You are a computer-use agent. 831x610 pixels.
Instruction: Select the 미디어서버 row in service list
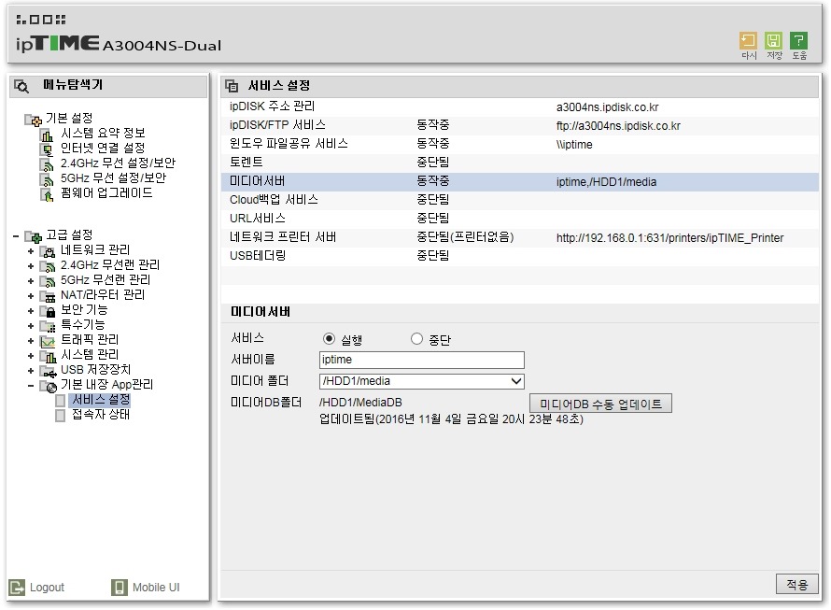pos(519,181)
